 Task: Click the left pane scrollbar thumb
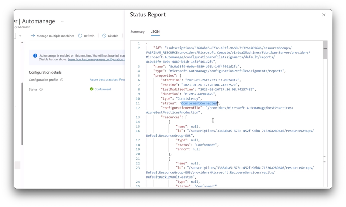(22, 114)
